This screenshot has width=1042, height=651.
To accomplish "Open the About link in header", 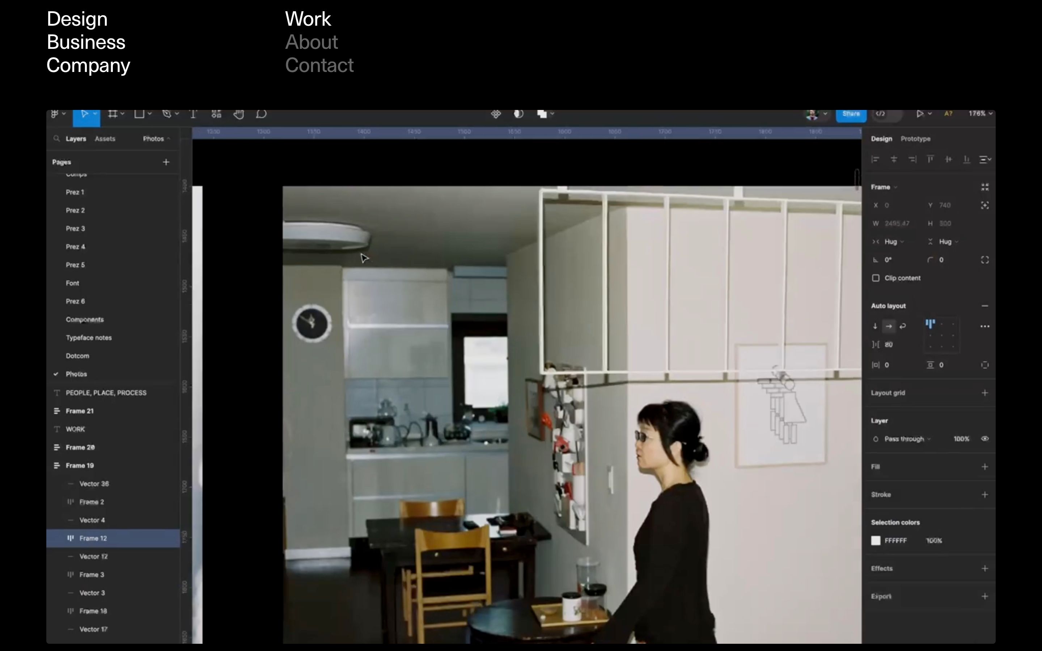I will pyautogui.click(x=311, y=42).
